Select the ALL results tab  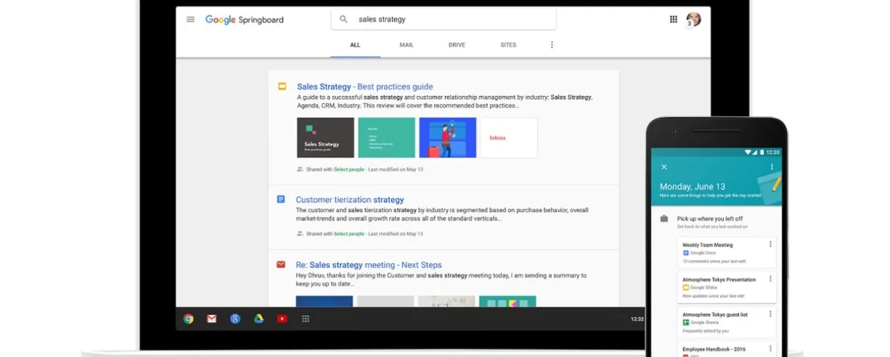(355, 45)
